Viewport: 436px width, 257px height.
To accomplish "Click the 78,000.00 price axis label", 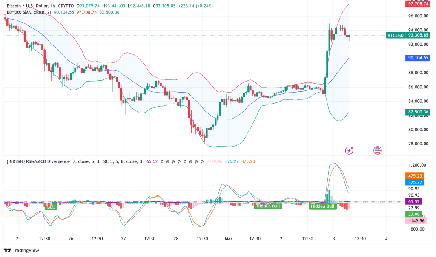I will click(x=418, y=144).
